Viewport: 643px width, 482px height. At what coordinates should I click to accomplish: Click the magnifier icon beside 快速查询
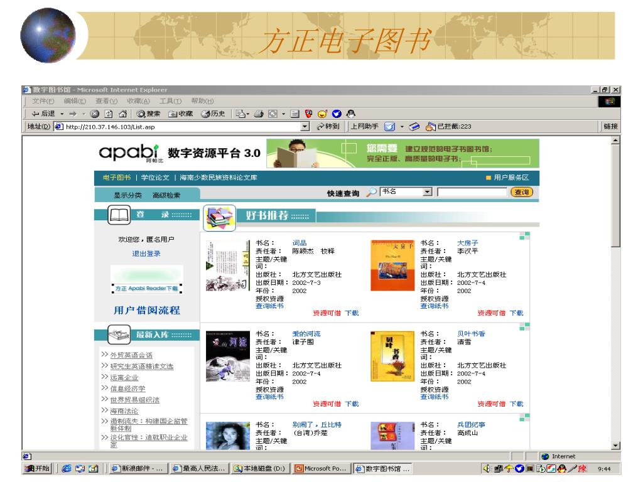tap(371, 192)
